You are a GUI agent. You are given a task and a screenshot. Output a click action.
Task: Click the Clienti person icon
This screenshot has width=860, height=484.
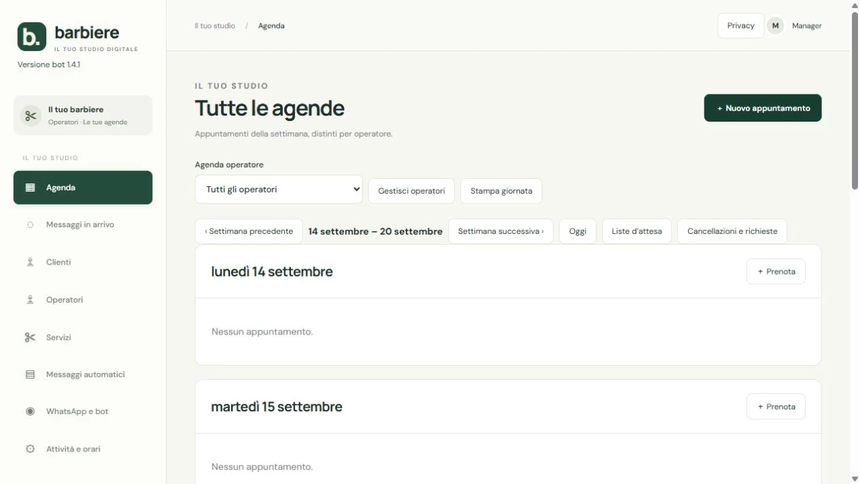coord(30,262)
